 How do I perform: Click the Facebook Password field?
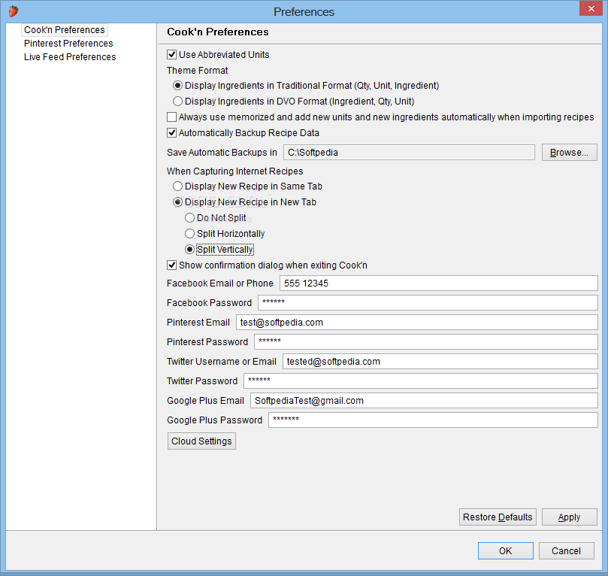coord(428,302)
